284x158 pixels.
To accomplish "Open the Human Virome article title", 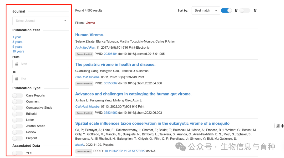I will [89, 35].
